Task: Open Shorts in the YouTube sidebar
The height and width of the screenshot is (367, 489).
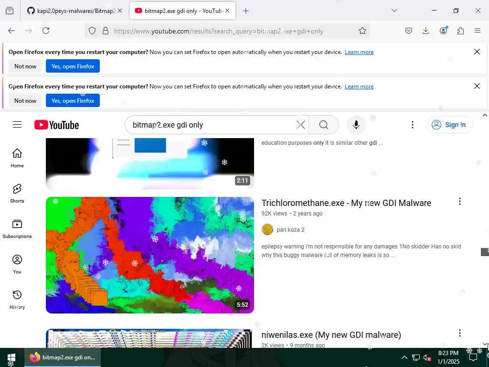Action: (17, 194)
